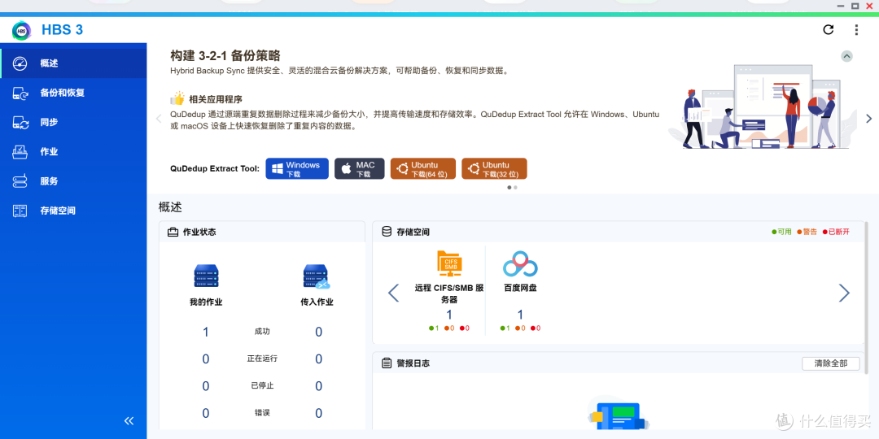This screenshot has width=879, height=439.
Task: Click the 传入作业 label
Action: point(317,302)
